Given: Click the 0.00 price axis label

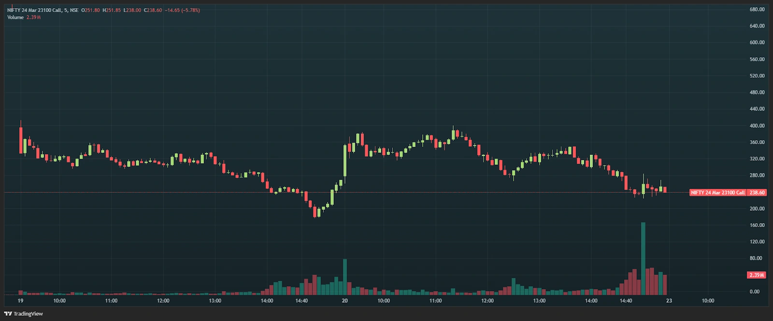Looking at the screenshot, I should tap(755, 292).
